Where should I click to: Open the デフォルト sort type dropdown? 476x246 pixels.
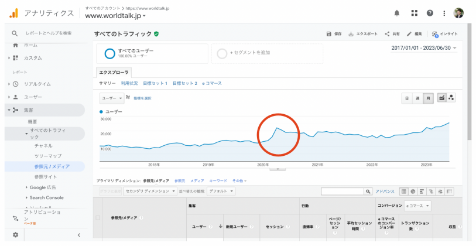coord(221,191)
